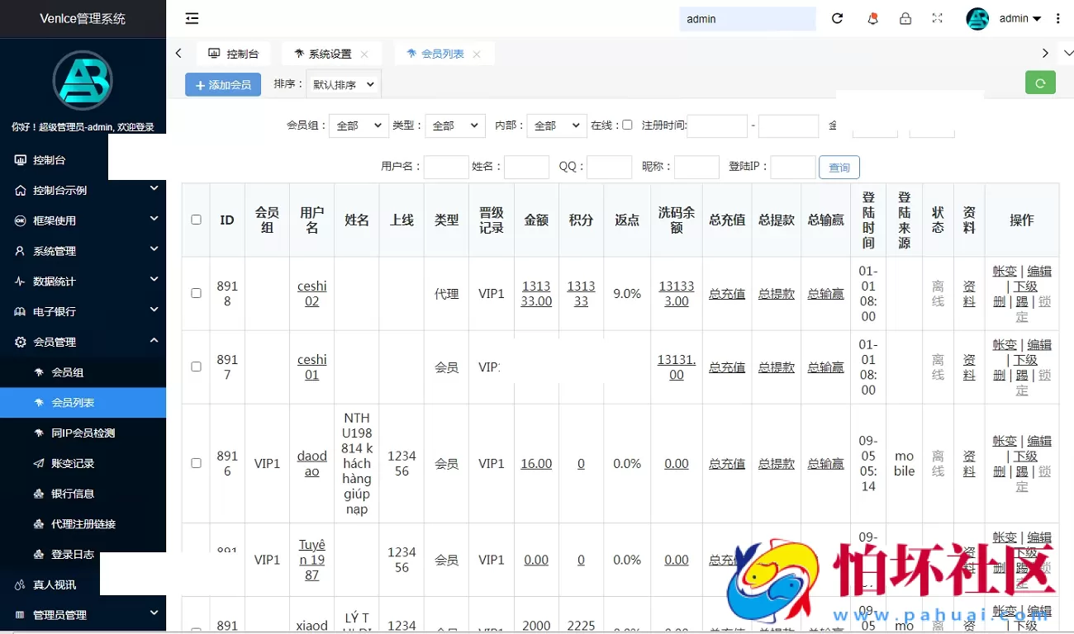Click the refresh icon in the top toolbar
This screenshot has height=634, width=1074.
tap(837, 18)
